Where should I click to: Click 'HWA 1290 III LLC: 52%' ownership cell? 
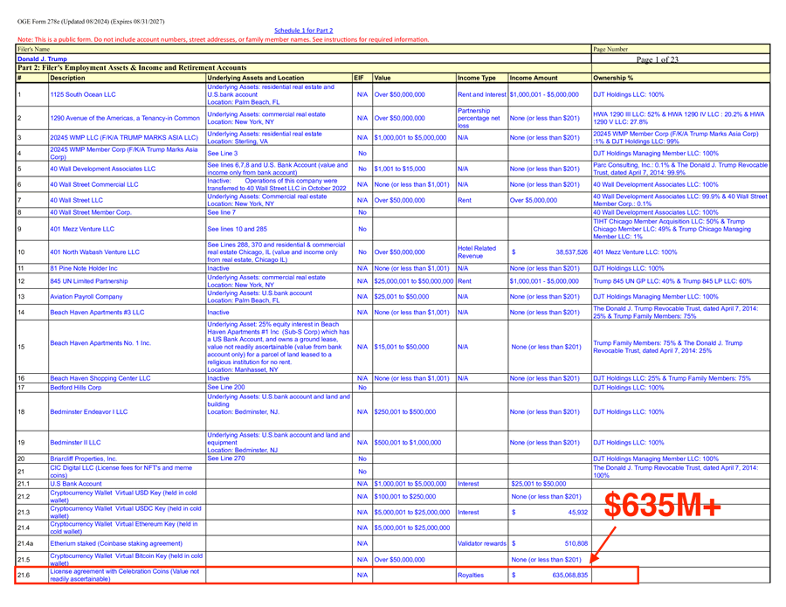679,118
